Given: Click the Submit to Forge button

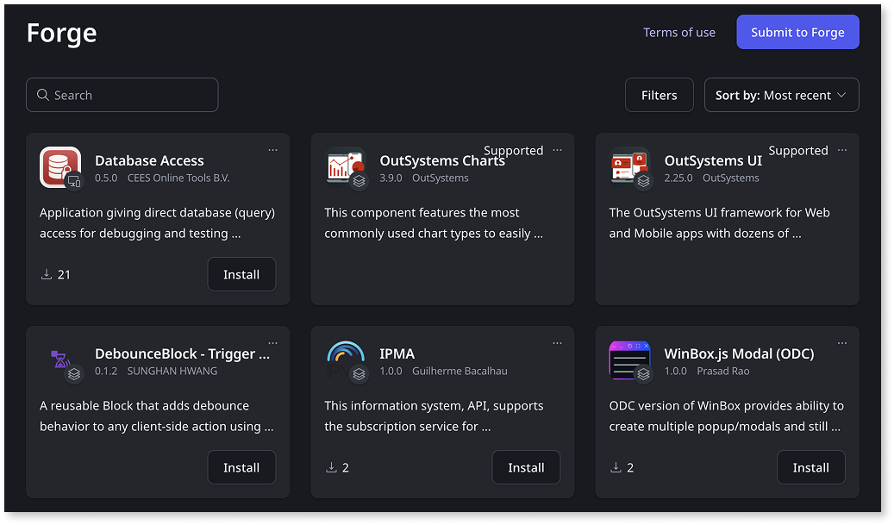Looking at the screenshot, I should [x=797, y=32].
